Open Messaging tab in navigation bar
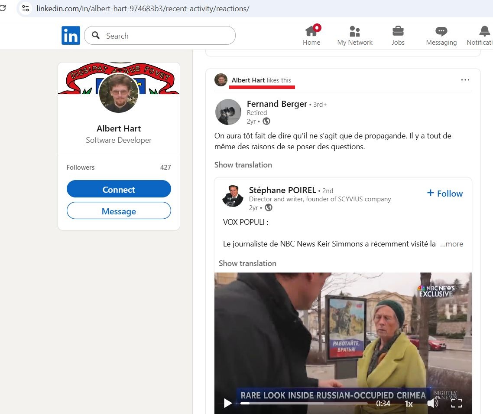 coord(441,35)
